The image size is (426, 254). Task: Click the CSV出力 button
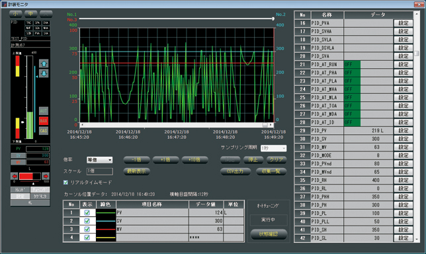pyautogui.click(x=235, y=171)
